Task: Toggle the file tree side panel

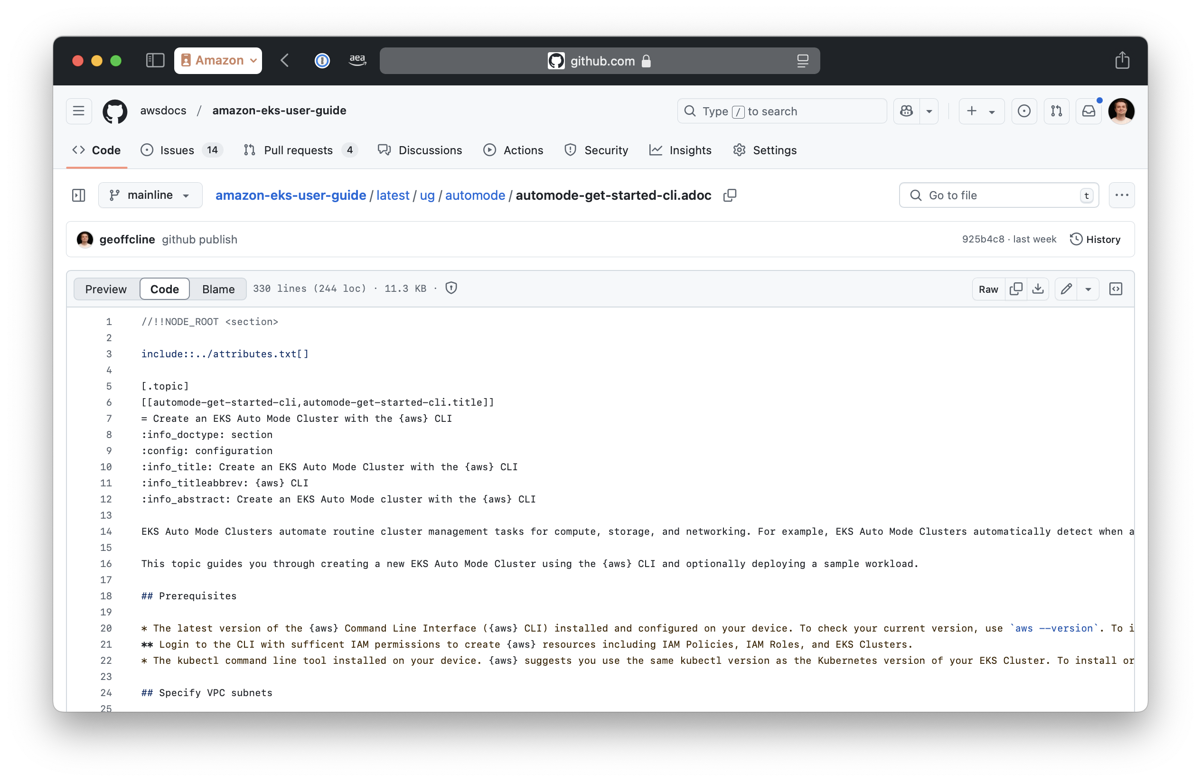Action: point(79,195)
